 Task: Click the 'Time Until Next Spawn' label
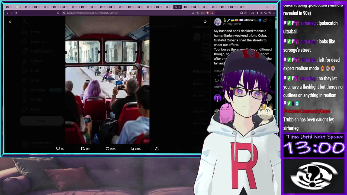click(315, 137)
